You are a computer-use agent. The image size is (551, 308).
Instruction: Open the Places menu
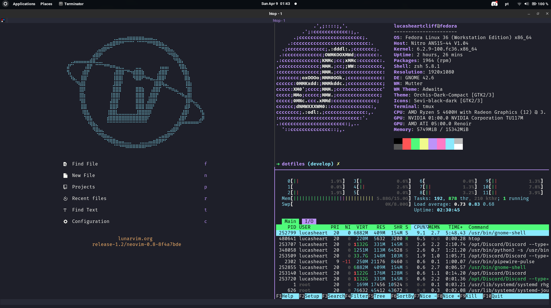click(x=46, y=4)
